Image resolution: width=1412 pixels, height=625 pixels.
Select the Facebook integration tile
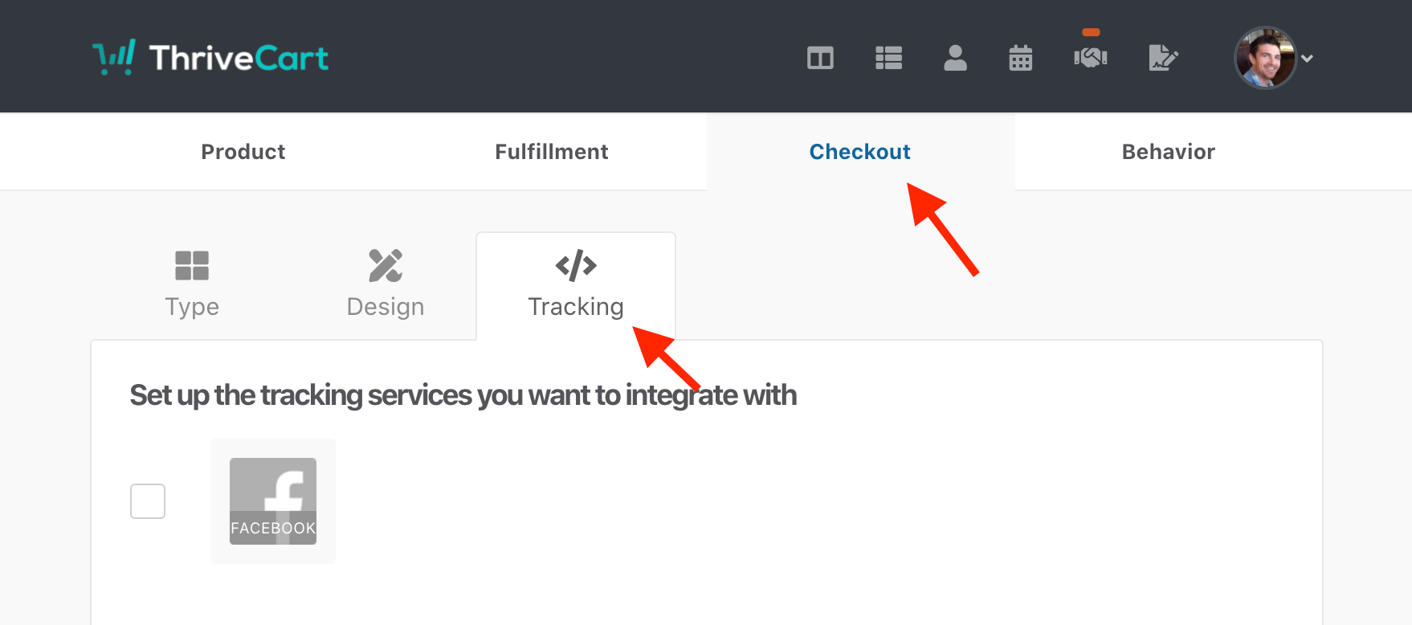coord(273,501)
